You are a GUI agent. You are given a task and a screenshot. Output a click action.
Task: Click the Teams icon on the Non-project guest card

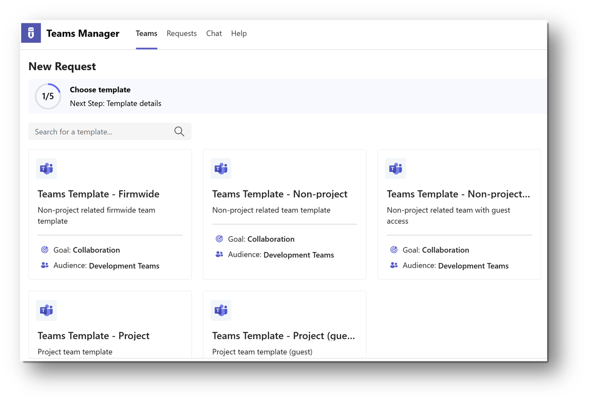click(395, 168)
